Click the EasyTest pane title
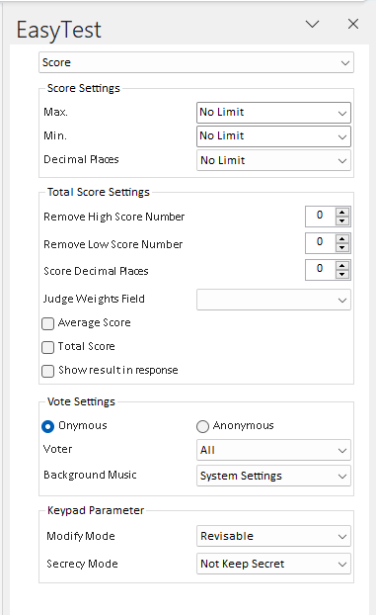The image size is (376, 615). 59,31
